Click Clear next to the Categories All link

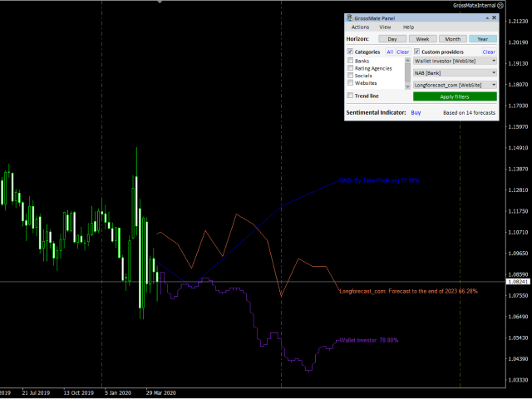click(x=402, y=52)
